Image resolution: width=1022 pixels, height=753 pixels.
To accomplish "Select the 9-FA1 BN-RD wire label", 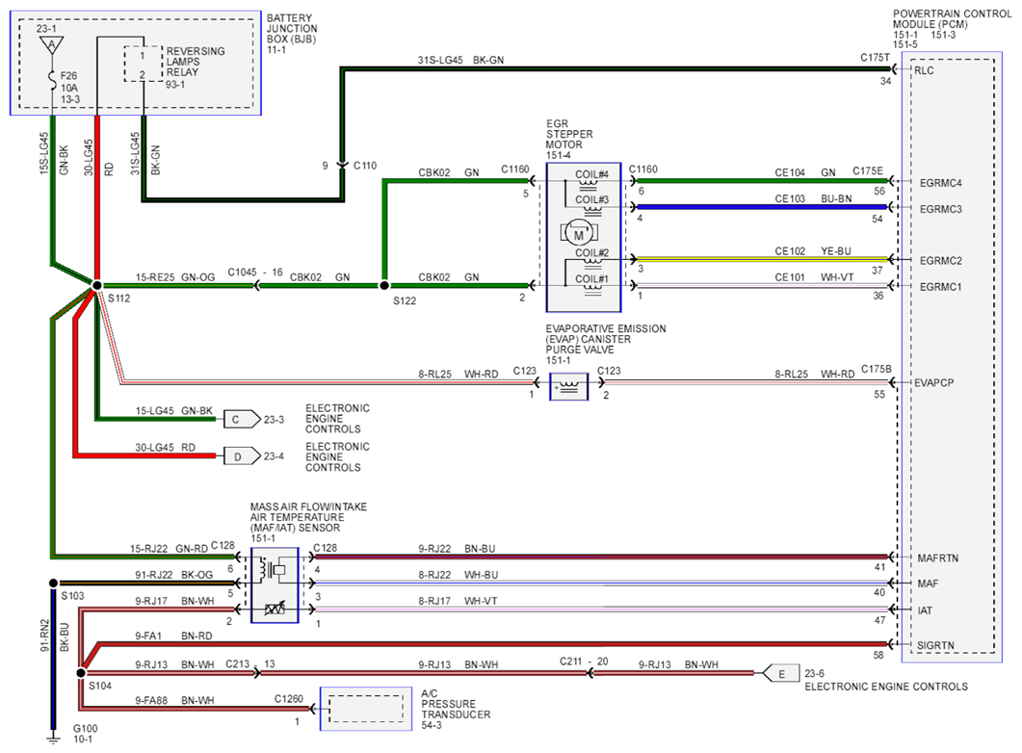I will point(173,636).
